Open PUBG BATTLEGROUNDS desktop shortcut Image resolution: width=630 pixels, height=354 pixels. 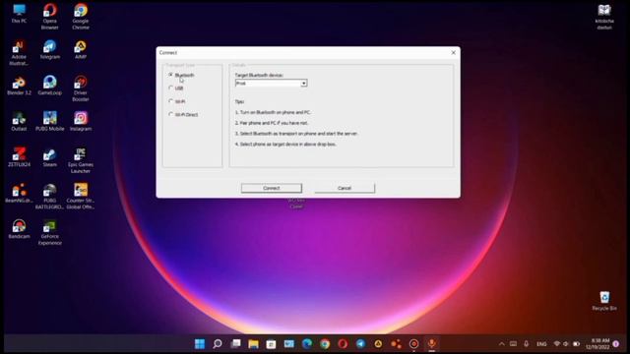click(50, 197)
